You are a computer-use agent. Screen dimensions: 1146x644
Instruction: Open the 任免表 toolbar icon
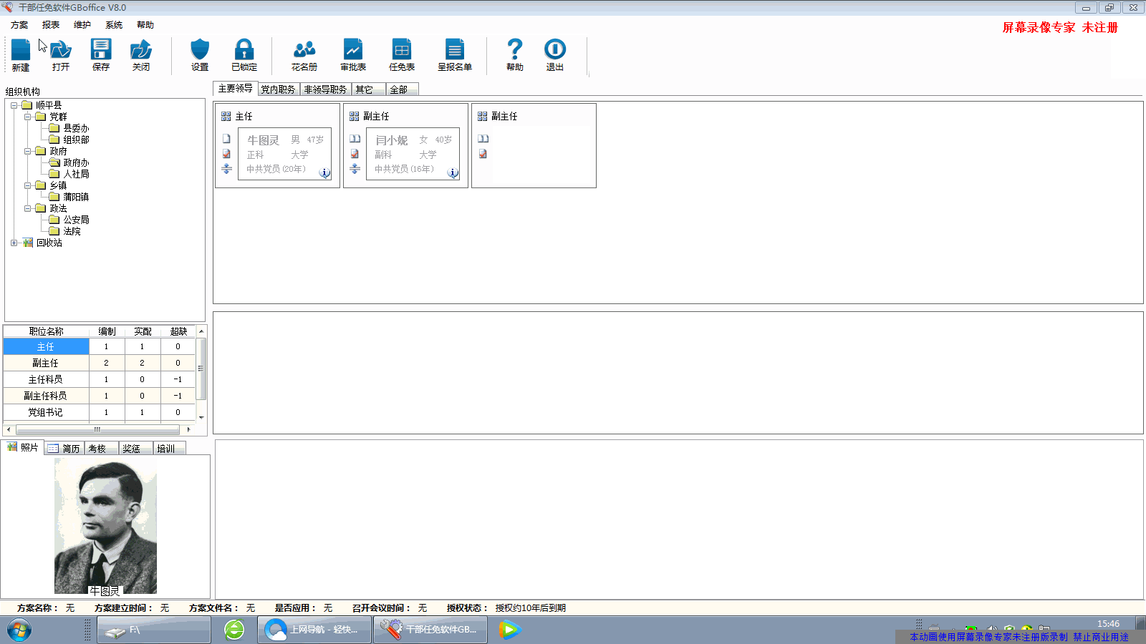point(402,51)
